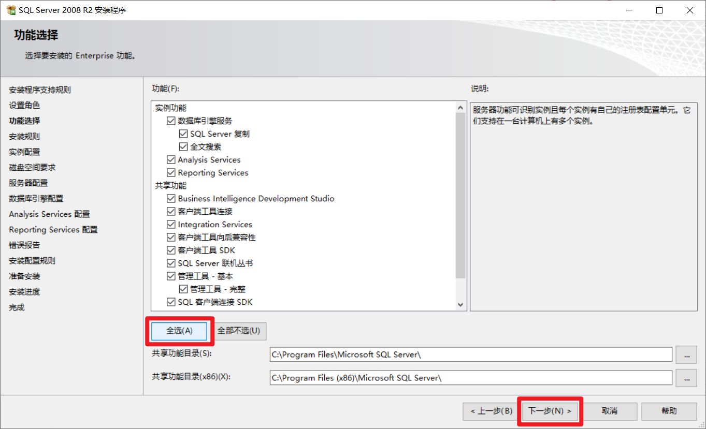Select 安装配置规则 step in sidebar

[32, 261]
